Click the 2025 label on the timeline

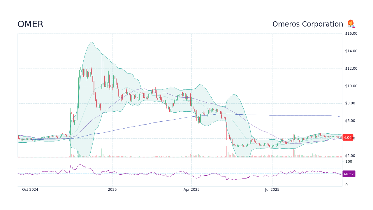tap(112, 189)
